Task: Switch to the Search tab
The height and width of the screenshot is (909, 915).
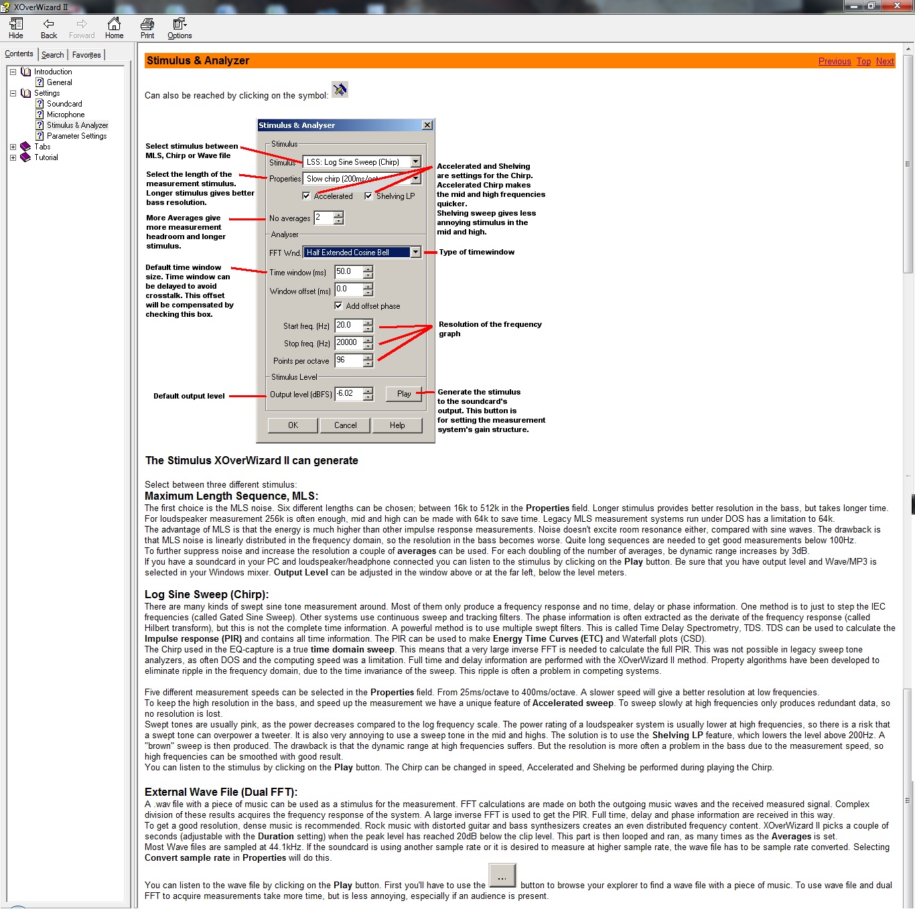Action: (x=53, y=55)
